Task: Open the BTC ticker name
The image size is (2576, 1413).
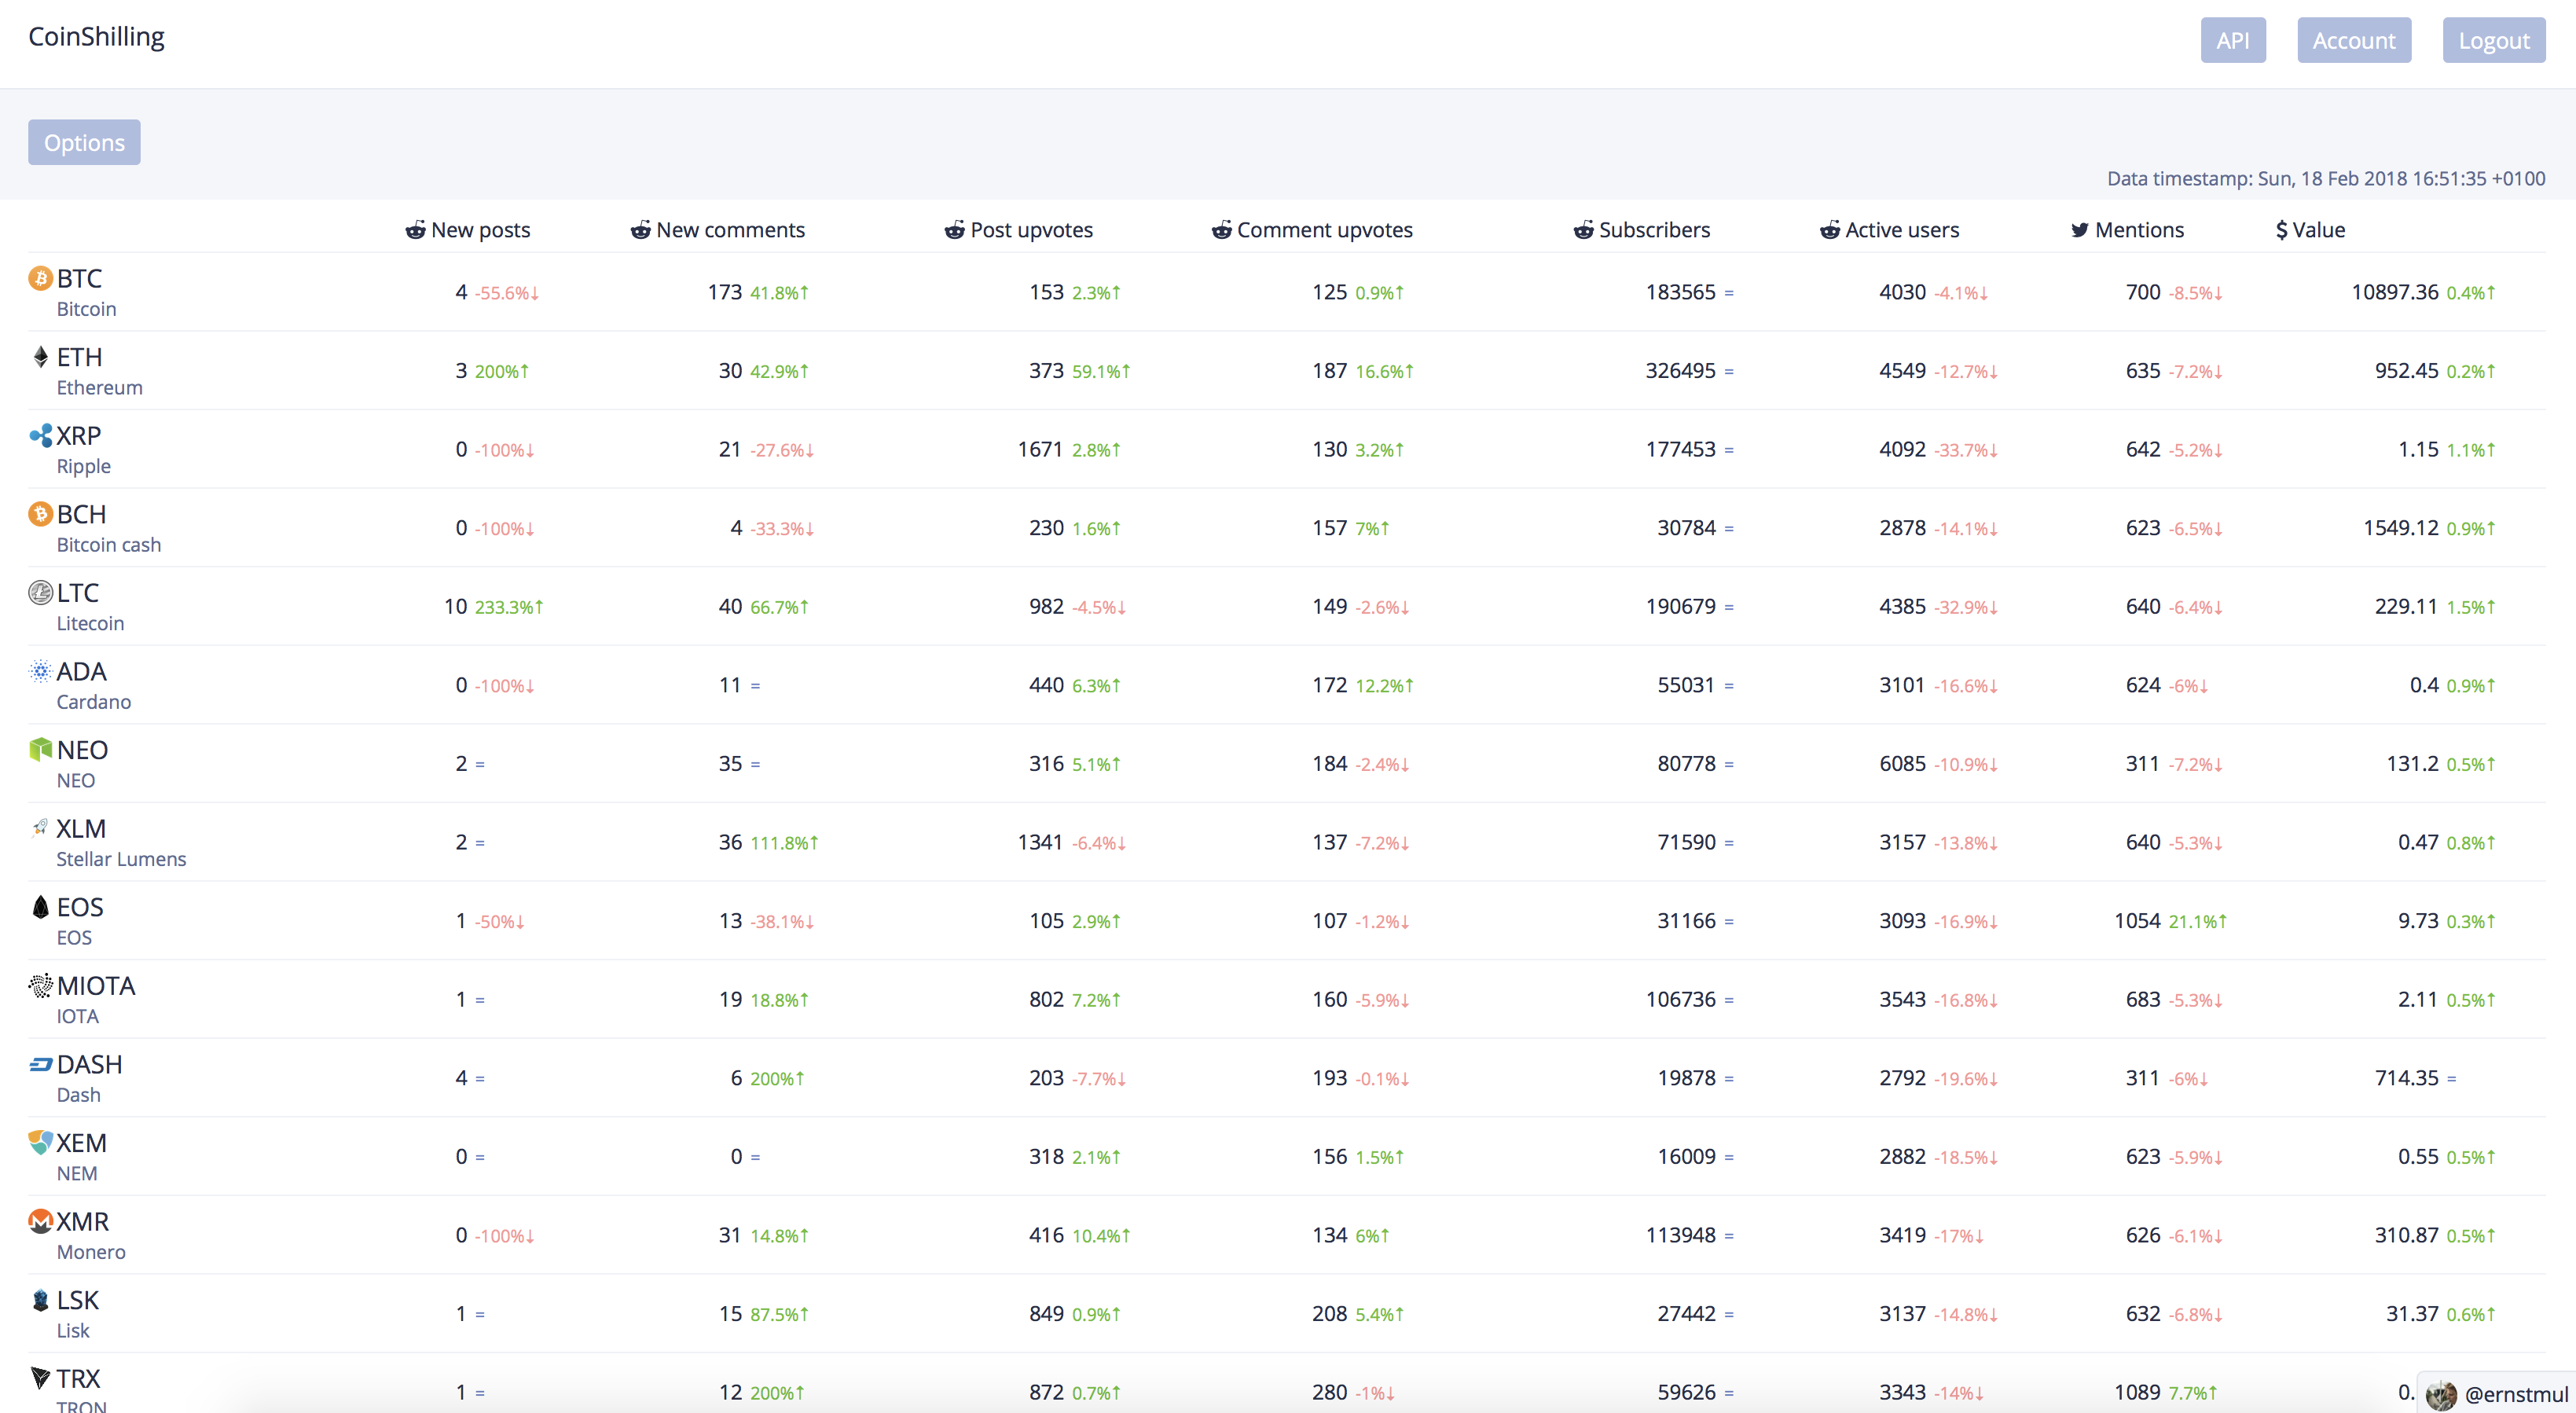Action: tap(79, 278)
